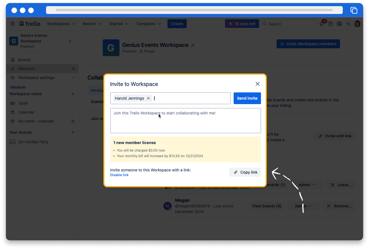
Task: Add members with plus icon
Action: click(x=73, y=69)
